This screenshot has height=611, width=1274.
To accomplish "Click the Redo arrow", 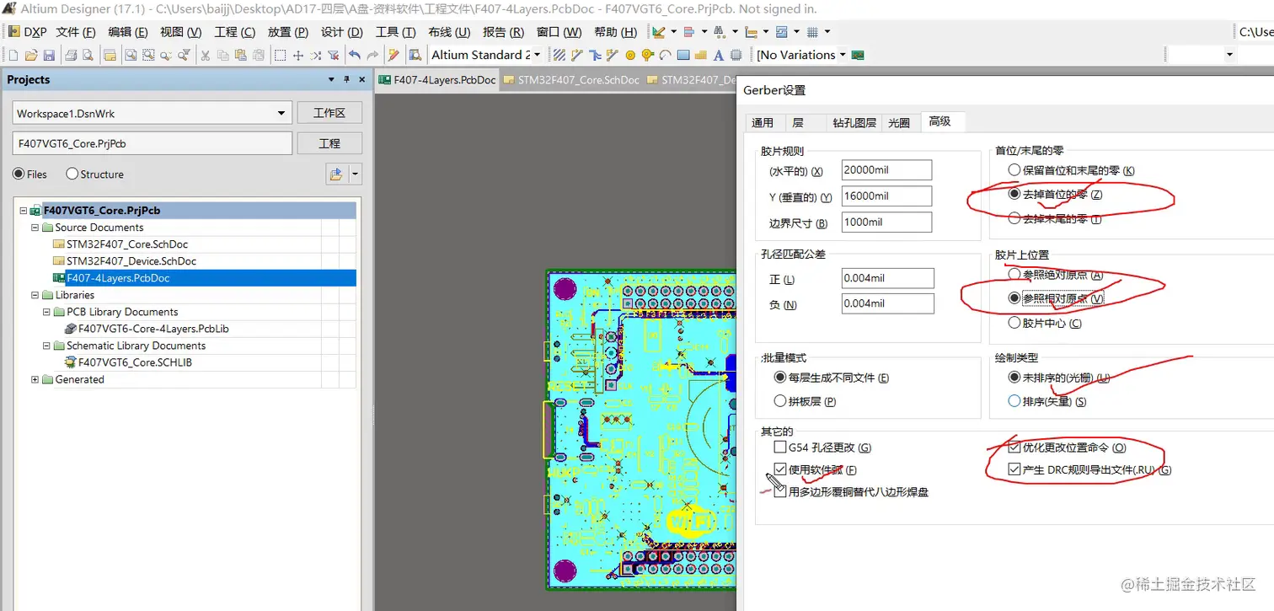I will pos(372,55).
